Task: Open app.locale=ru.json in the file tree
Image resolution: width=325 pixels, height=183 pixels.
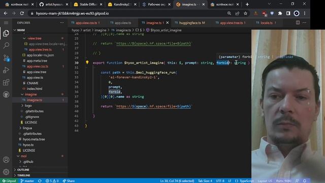Action: click(40, 55)
